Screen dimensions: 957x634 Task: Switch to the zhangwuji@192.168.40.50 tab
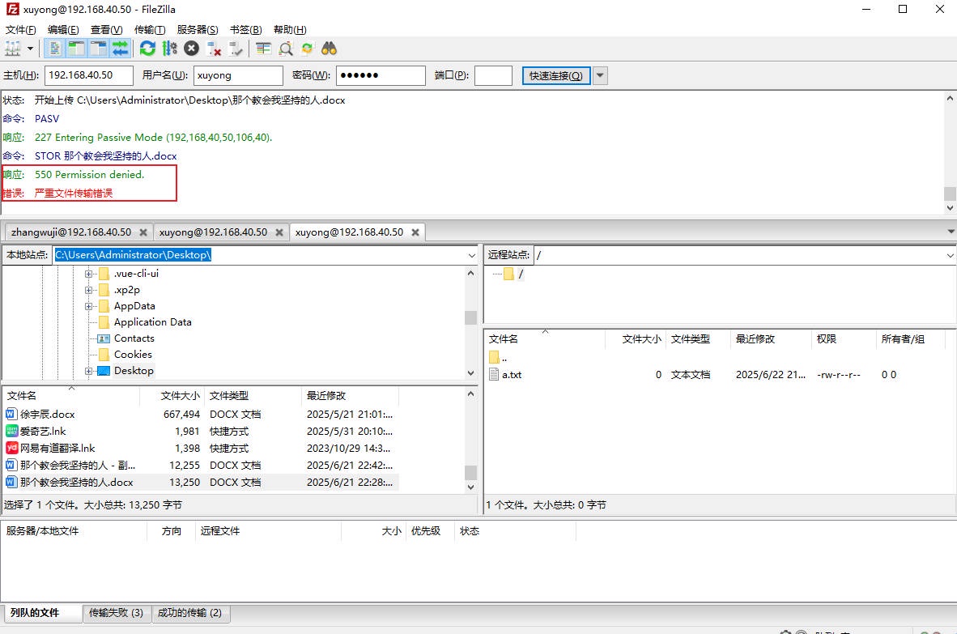pyautogui.click(x=70, y=232)
